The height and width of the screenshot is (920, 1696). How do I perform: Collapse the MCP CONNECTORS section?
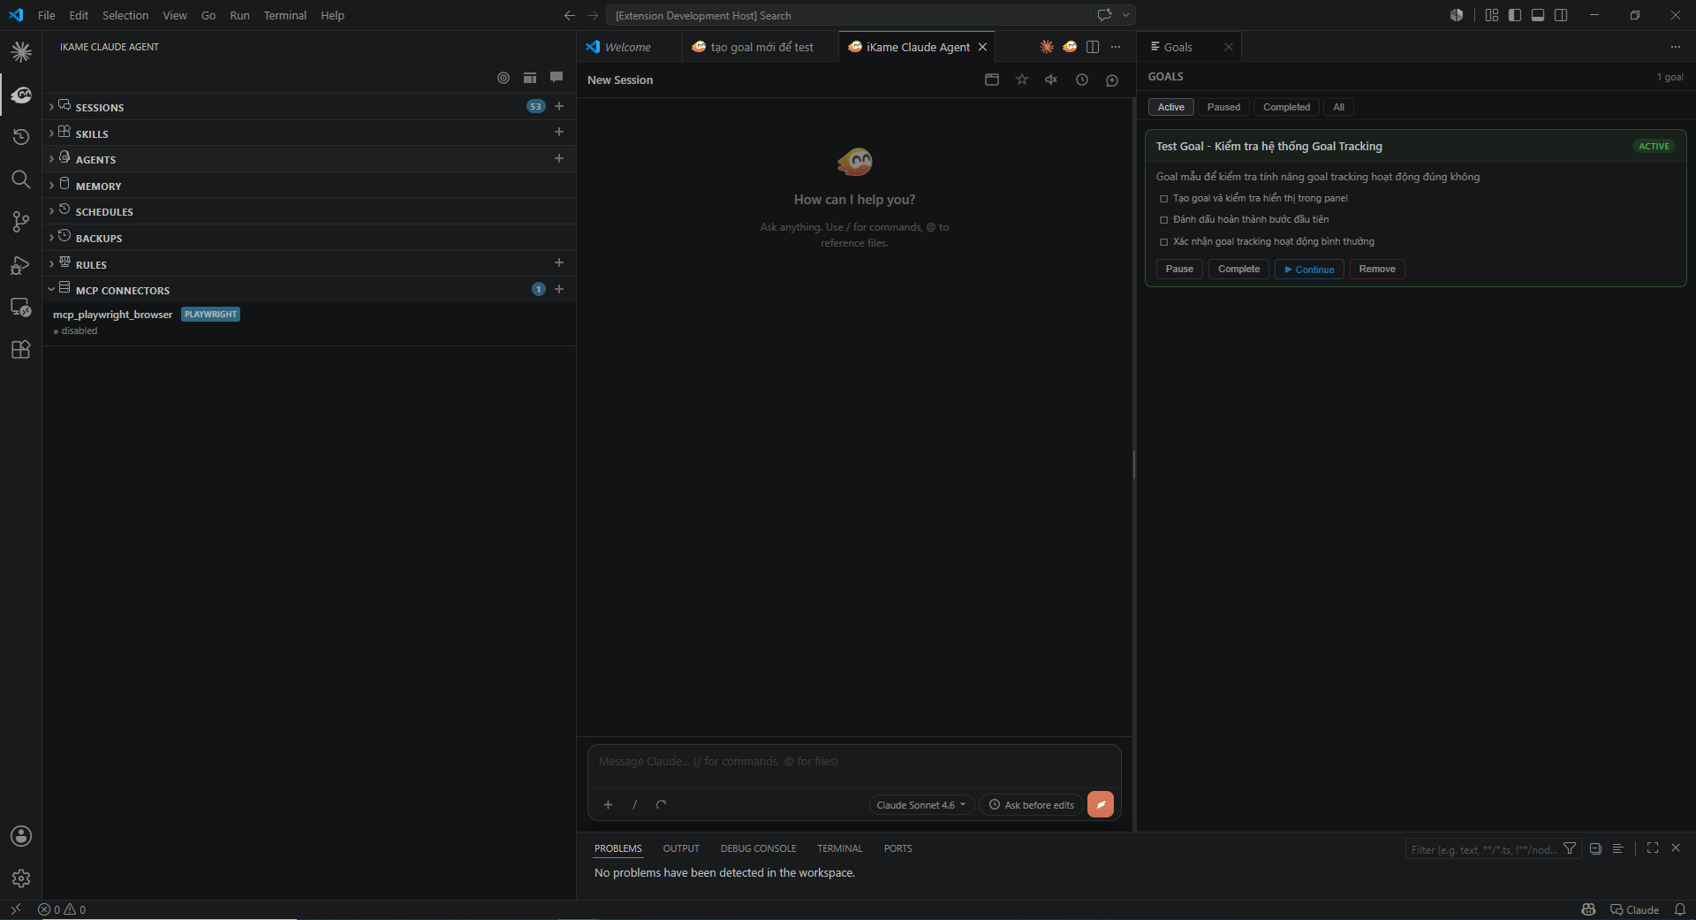308,290
